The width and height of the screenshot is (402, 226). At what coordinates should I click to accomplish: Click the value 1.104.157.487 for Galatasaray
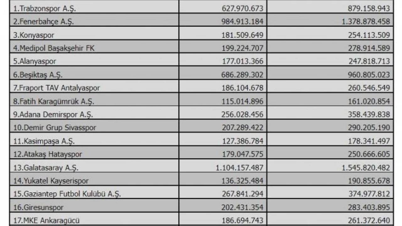[239, 168]
